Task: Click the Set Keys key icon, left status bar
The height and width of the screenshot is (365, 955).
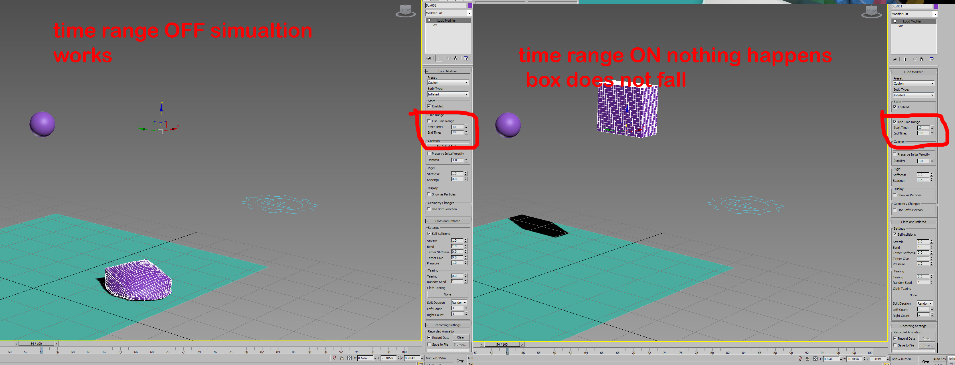Action: point(460,360)
